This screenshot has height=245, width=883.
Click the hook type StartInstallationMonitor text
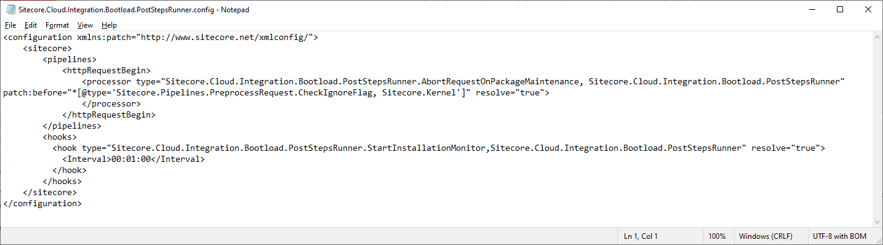[425, 148]
